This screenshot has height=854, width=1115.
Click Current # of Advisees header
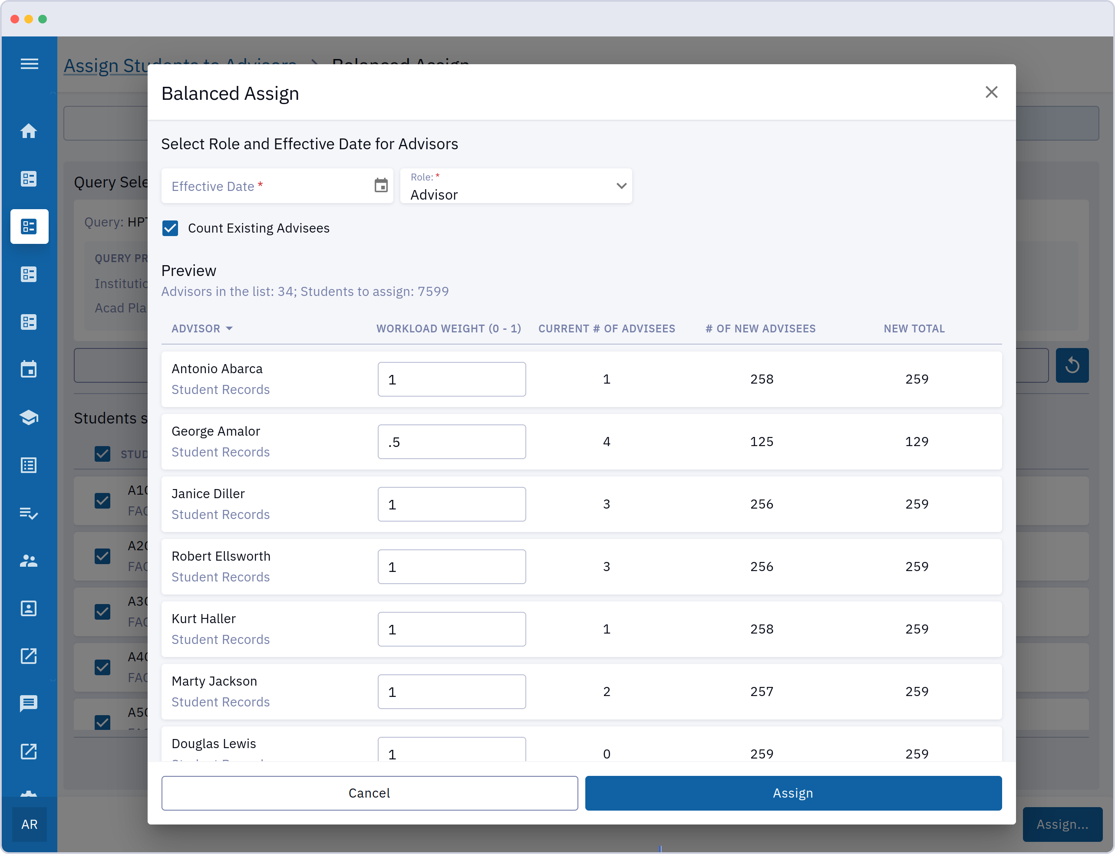pos(607,328)
